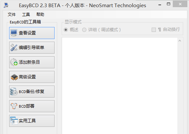This screenshot has width=189, height=134.
Task: Click the gear-plus icon for 添加新条目
Action: [14, 62]
